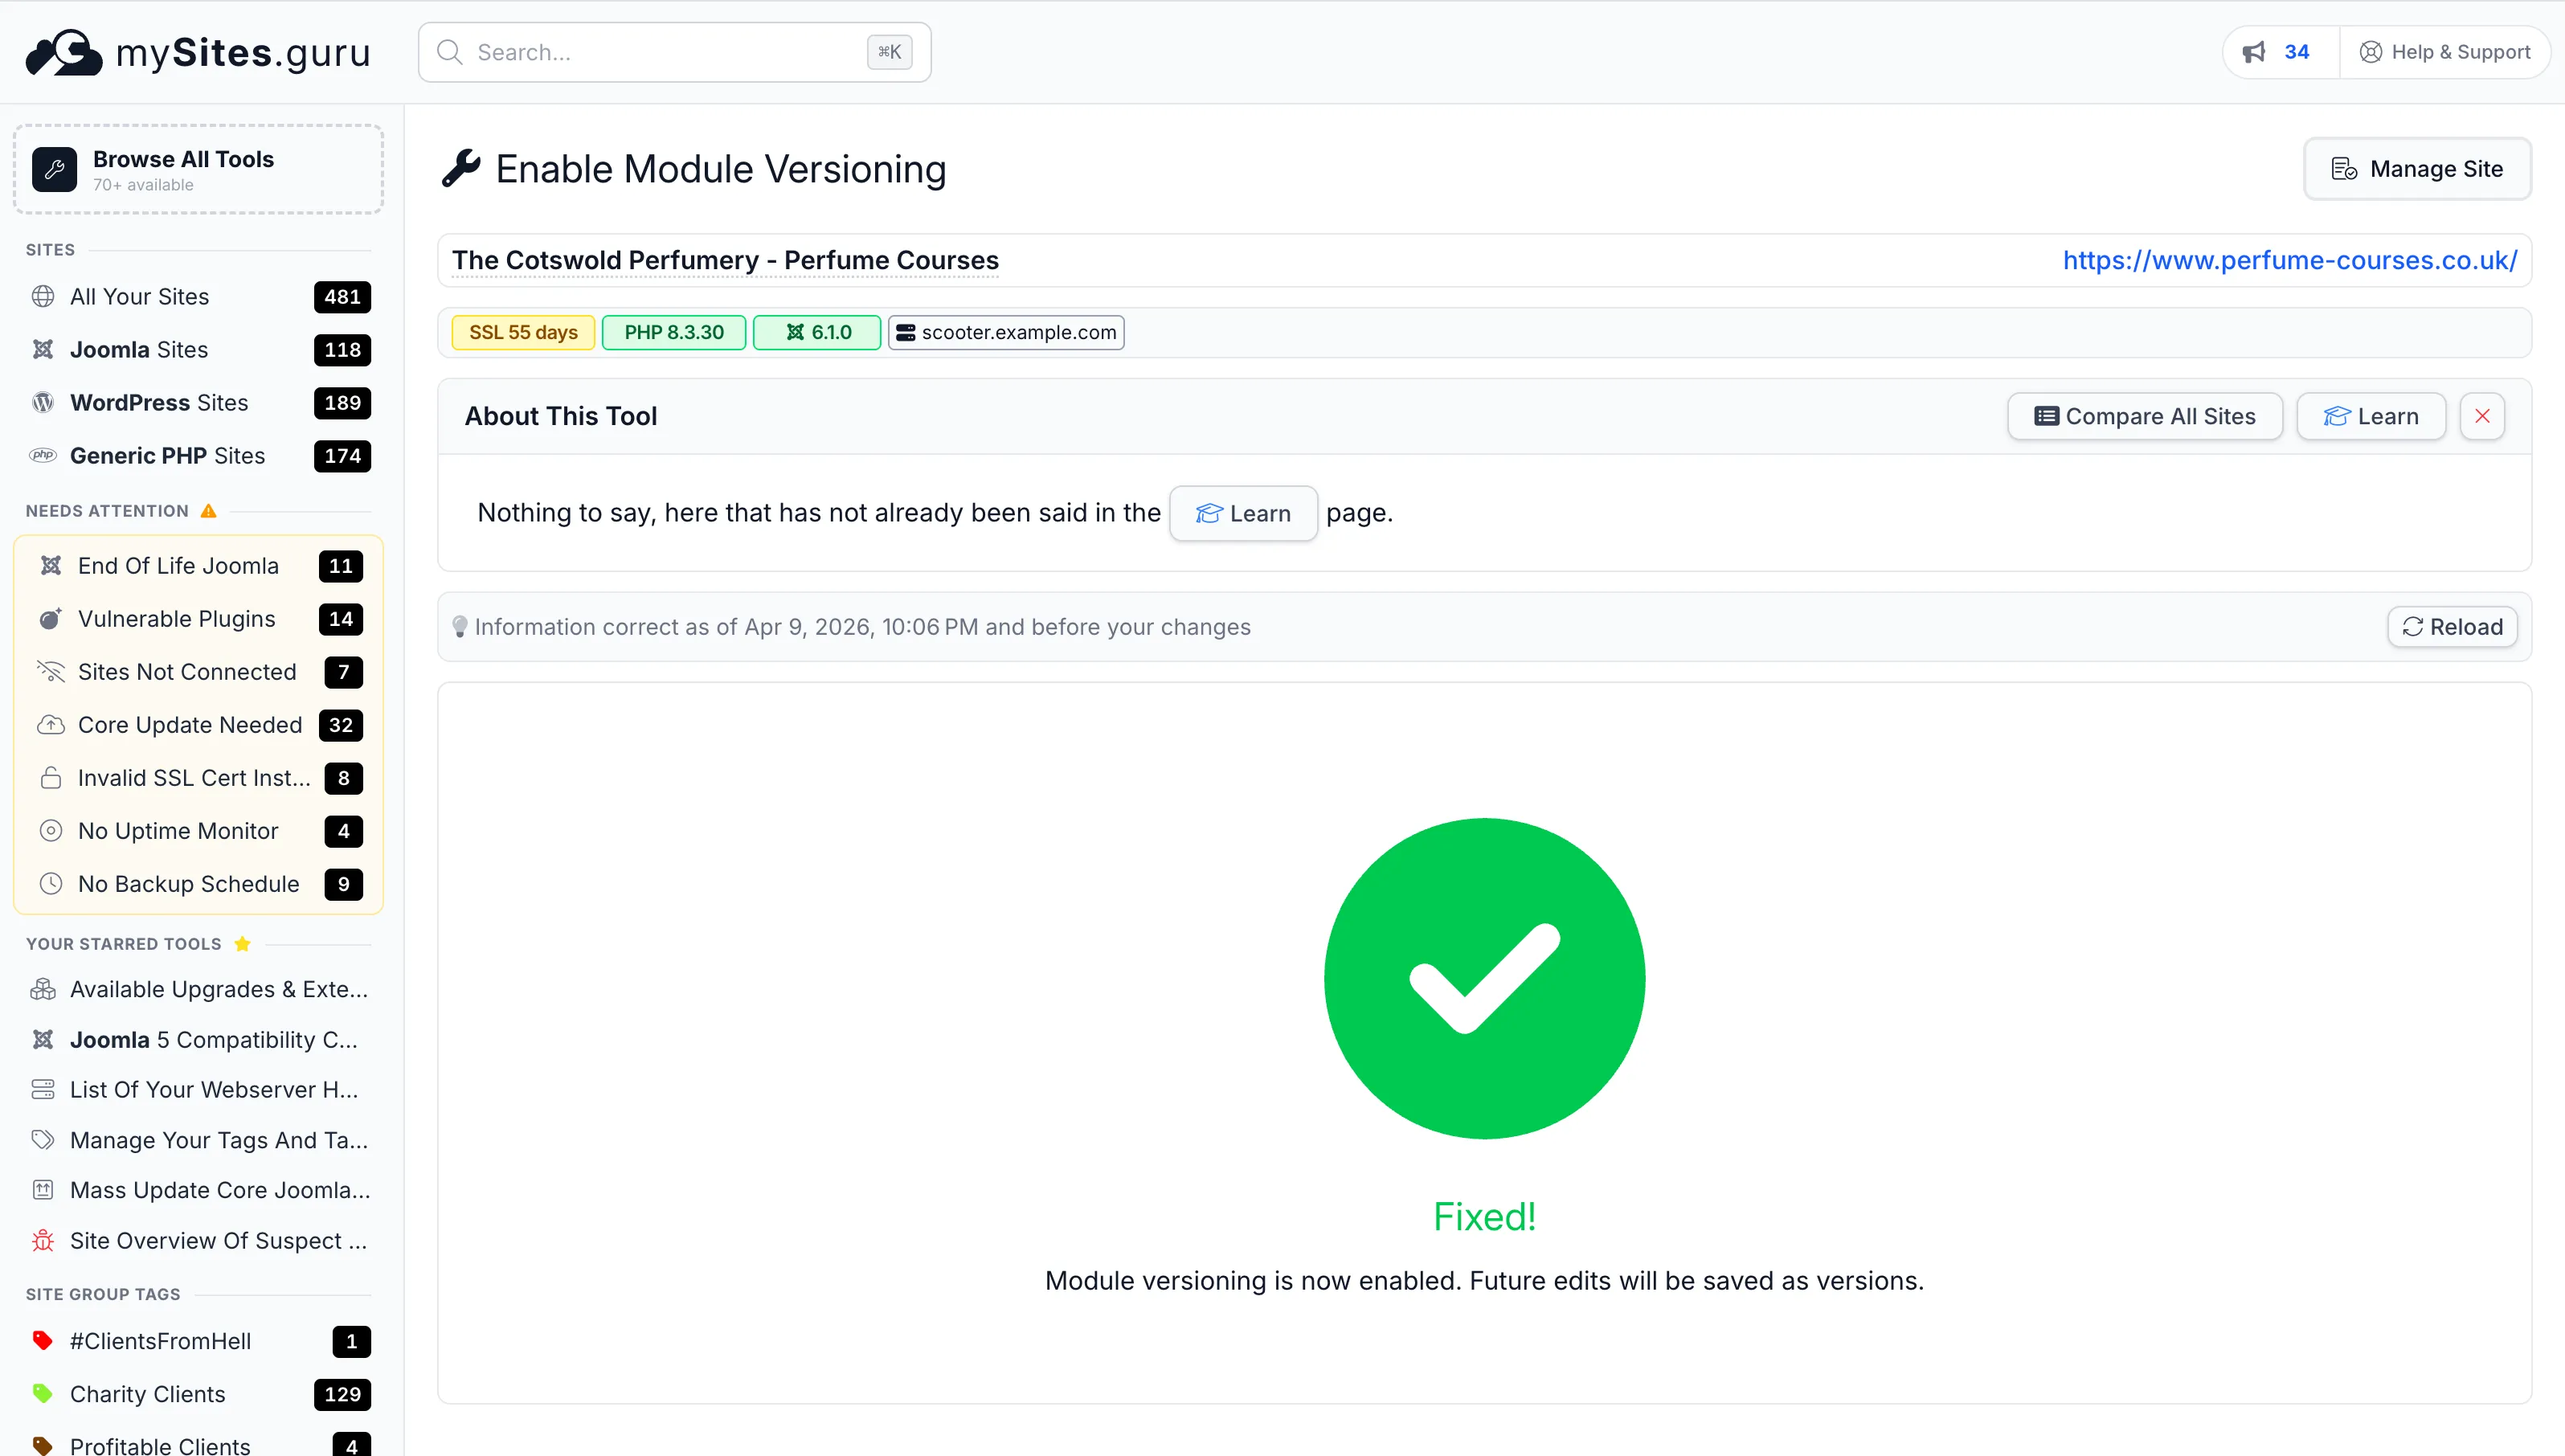2565x1456 pixels.
Task: Click the WordPress icon in the sidebar
Action: (42, 402)
